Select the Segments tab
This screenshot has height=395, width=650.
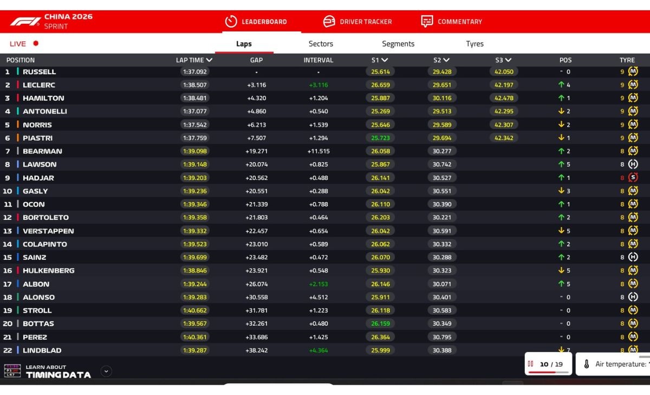tap(398, 44)
